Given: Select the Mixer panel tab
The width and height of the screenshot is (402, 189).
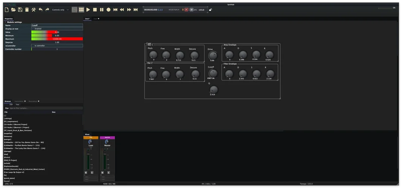Looking at the screenshot, I should point(87,134).
